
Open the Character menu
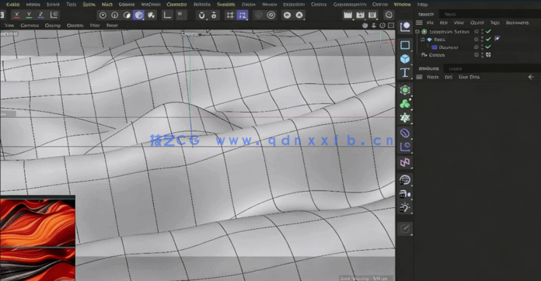176,5
